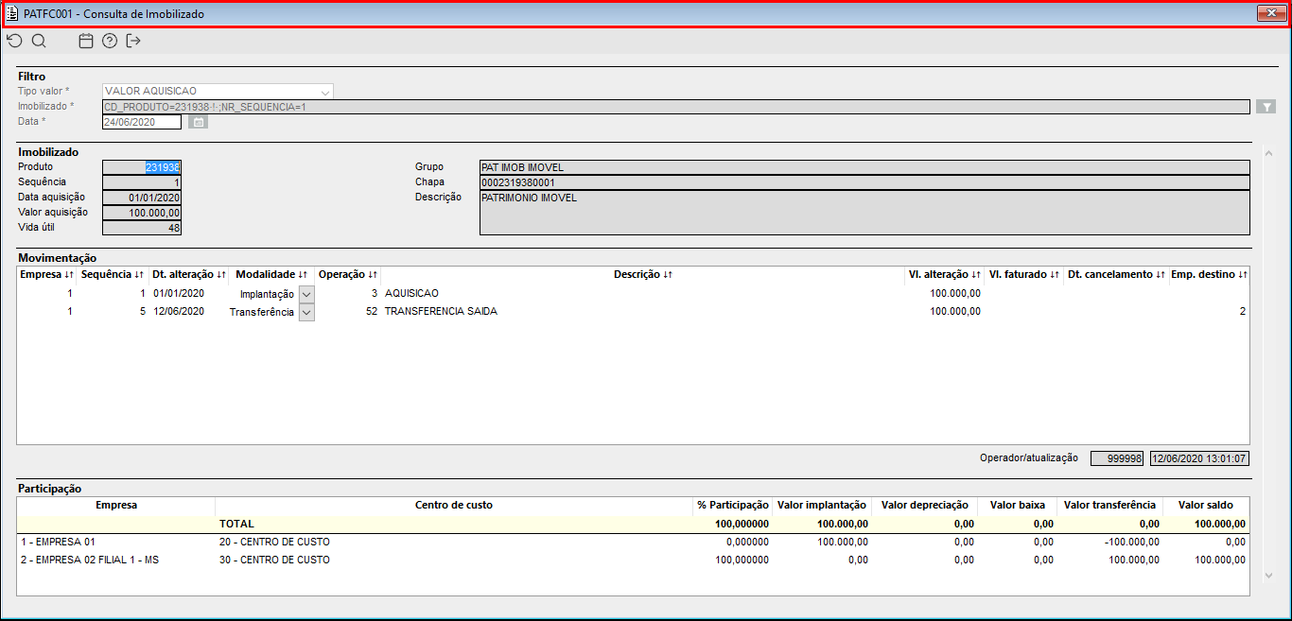Click 20 - CENTRO DE CUSTO cell
Viewport: 1292px width, 621px height.
click(274, 543)
